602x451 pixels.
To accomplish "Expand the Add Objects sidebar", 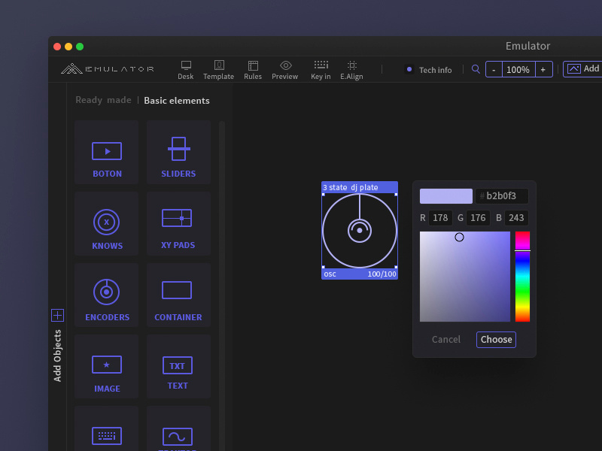I will pyautogui.click(x=58, y=316).
